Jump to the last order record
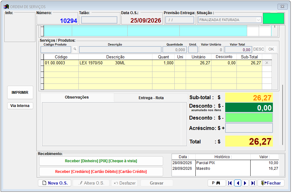Viewport: 292px width, 193px height. [253, 183]
